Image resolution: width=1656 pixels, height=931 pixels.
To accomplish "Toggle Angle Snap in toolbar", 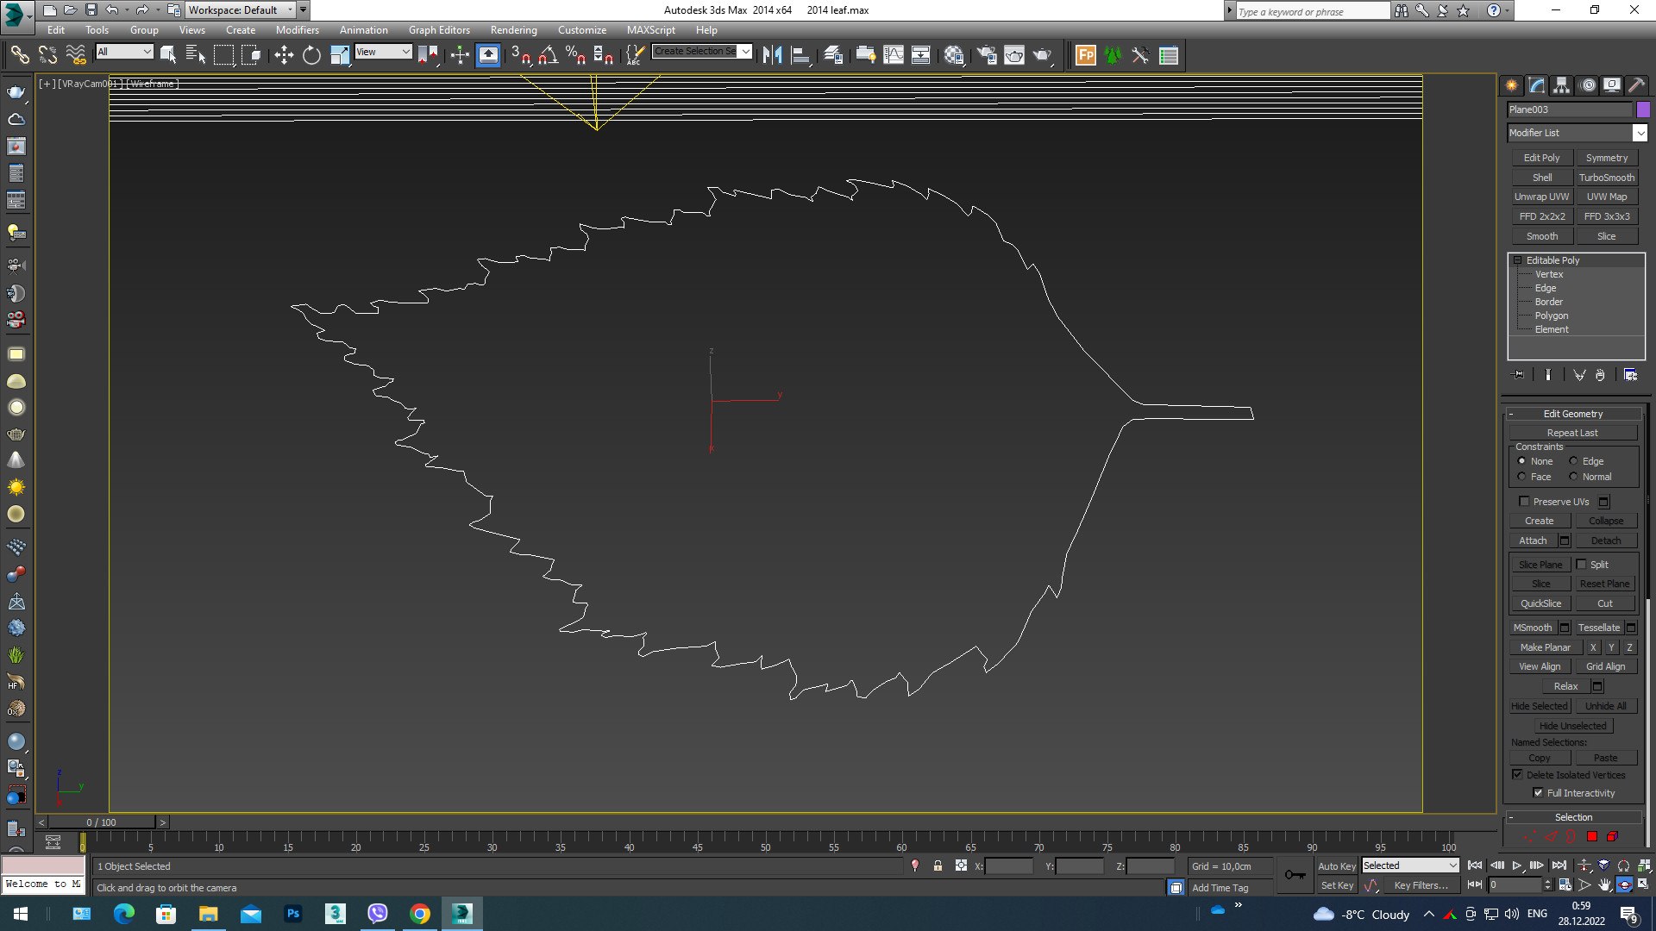I will pos(548,55).
